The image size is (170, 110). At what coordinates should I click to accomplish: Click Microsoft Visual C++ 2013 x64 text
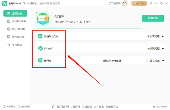72,22
